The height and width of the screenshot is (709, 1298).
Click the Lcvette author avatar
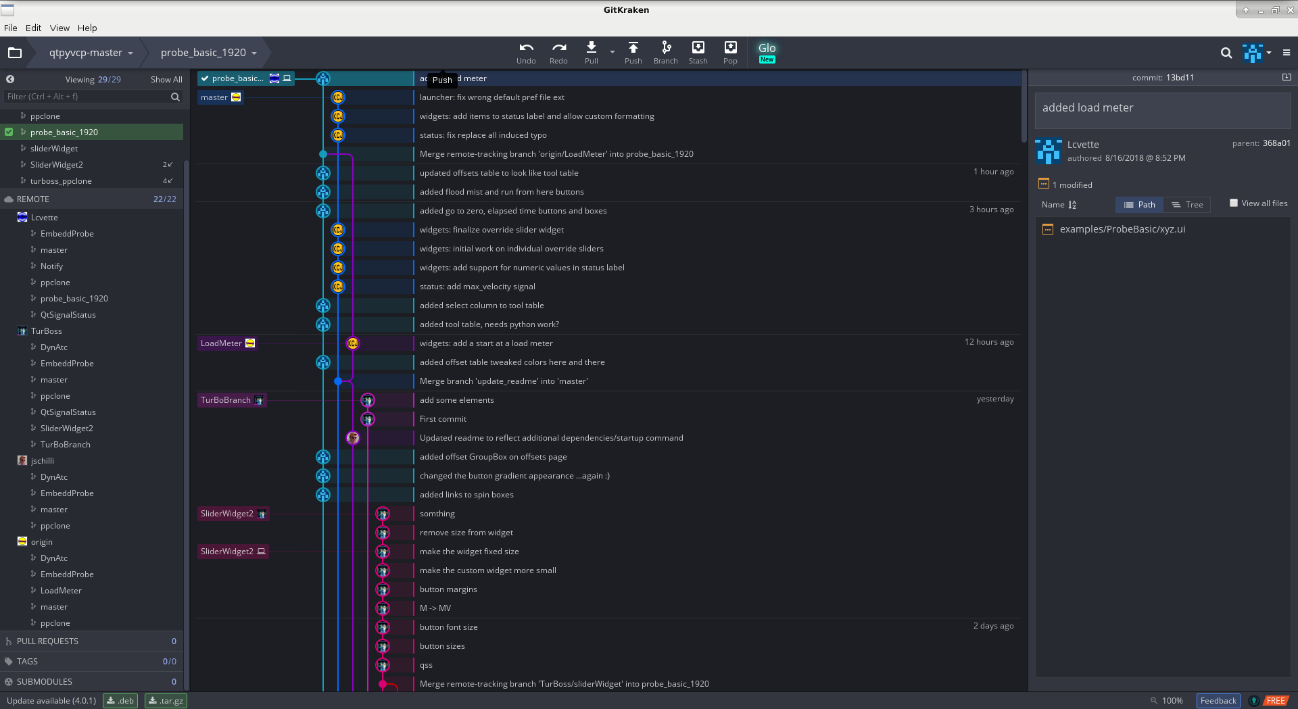1049,151
